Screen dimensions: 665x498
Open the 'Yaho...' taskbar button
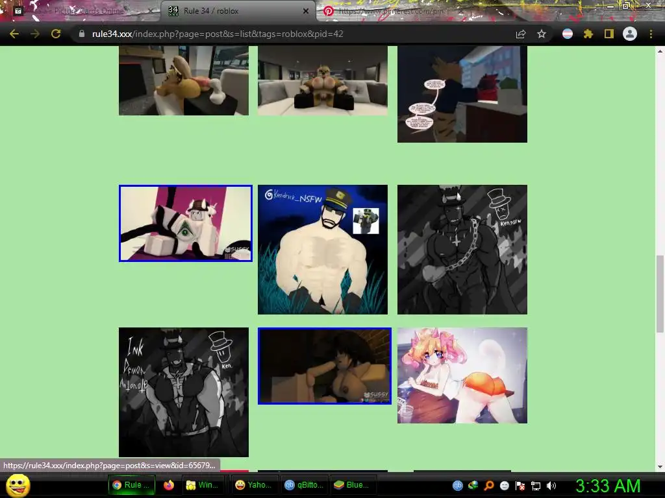tap(253, 485)
